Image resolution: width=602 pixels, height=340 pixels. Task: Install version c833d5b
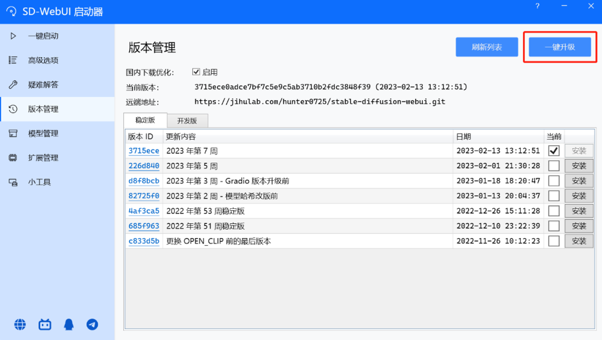tap(579, 241)
